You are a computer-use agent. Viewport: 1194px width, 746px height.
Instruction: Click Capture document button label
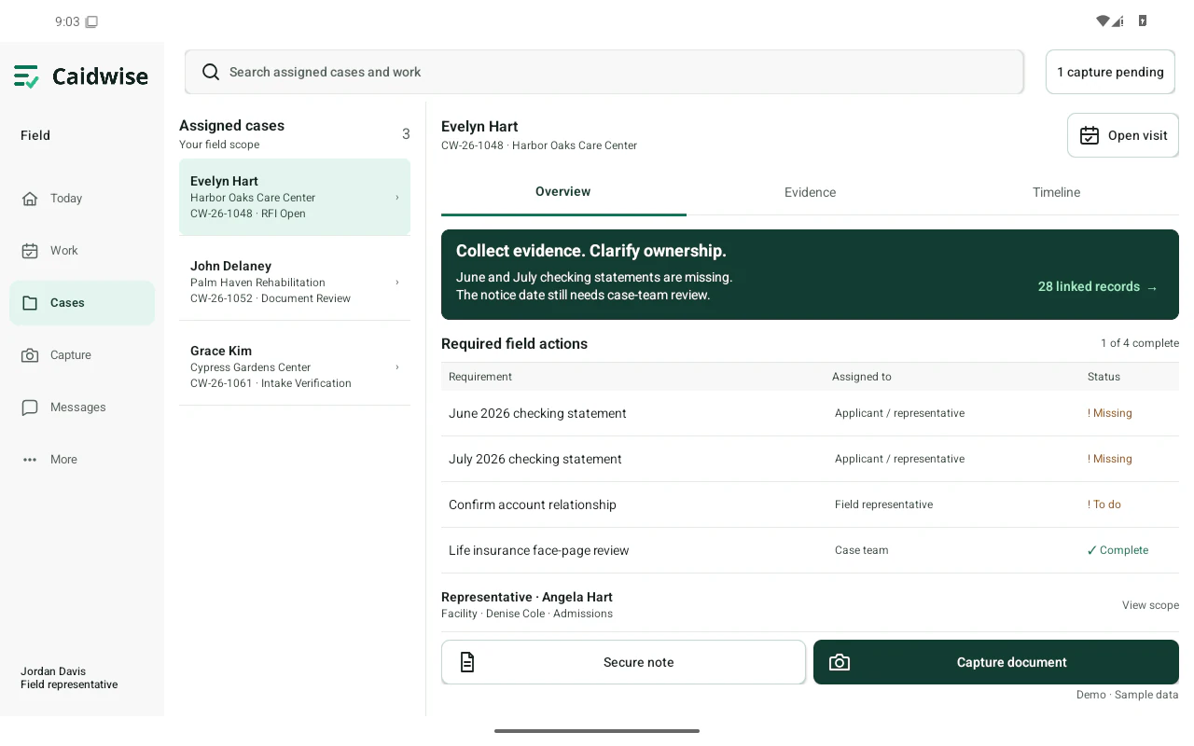point(1012,662)
